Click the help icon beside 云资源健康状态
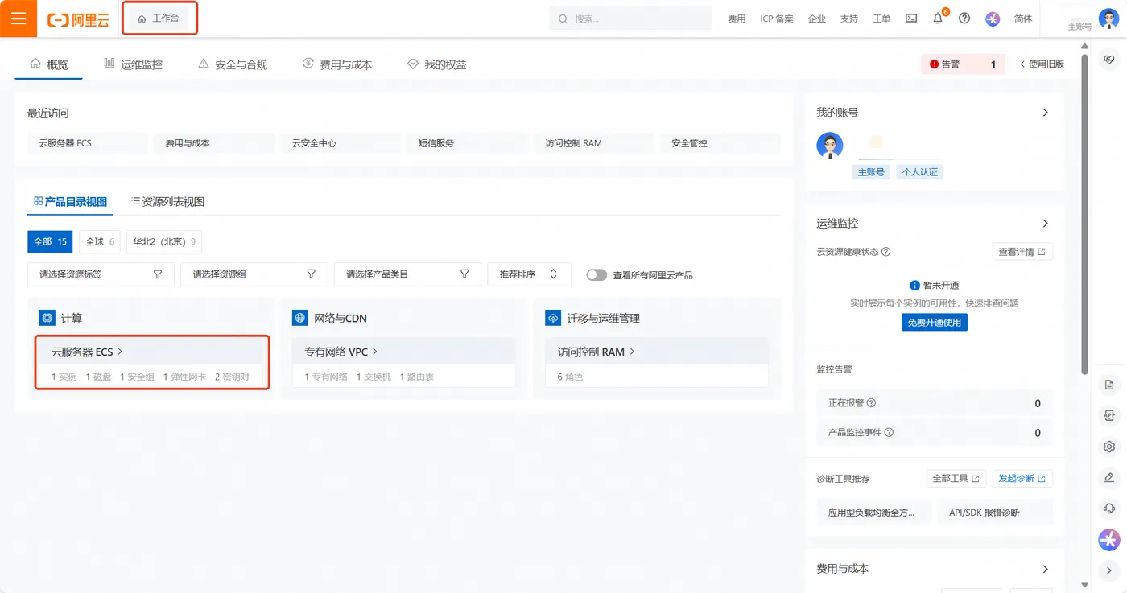Viewport: 1127px width, 593px height. [886, 252]
